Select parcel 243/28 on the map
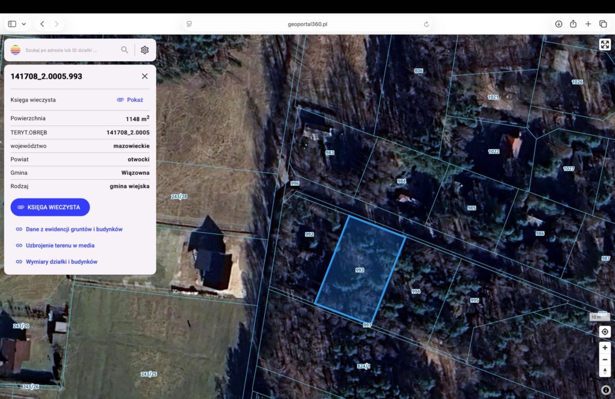The height and width of the screenshot is (399, 615). coord(179,197)
